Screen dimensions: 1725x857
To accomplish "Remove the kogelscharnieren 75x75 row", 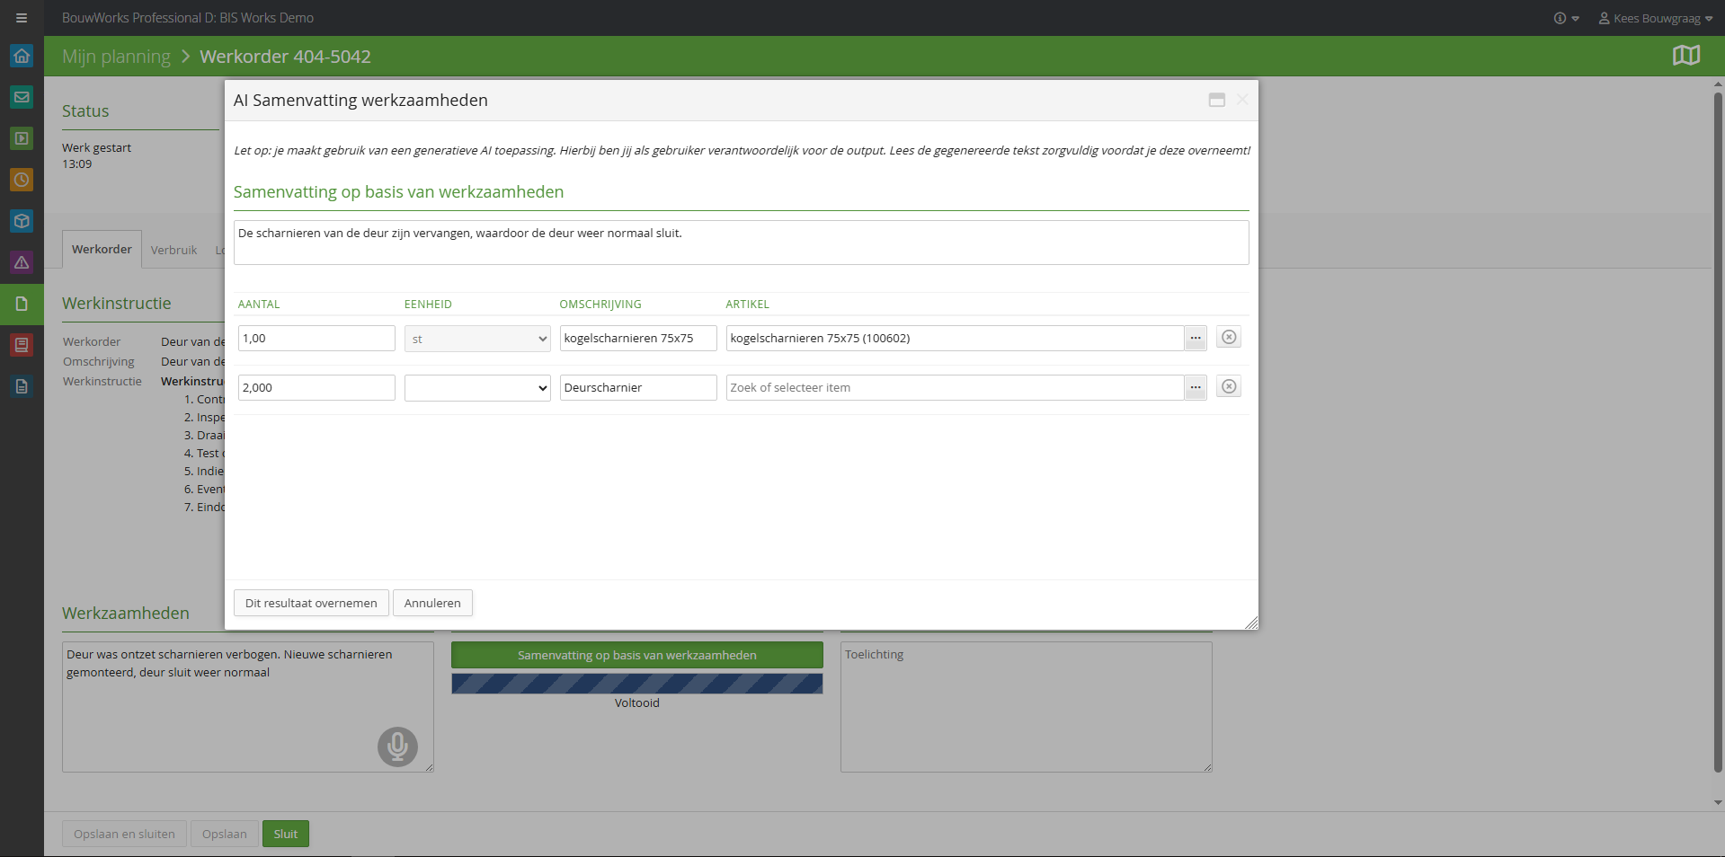I will 1229,337.
